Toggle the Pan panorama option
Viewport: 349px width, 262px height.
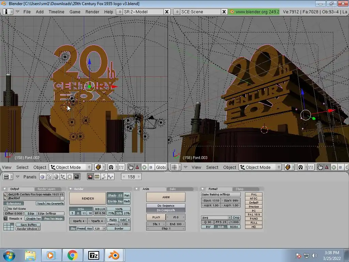pos(127,195)
